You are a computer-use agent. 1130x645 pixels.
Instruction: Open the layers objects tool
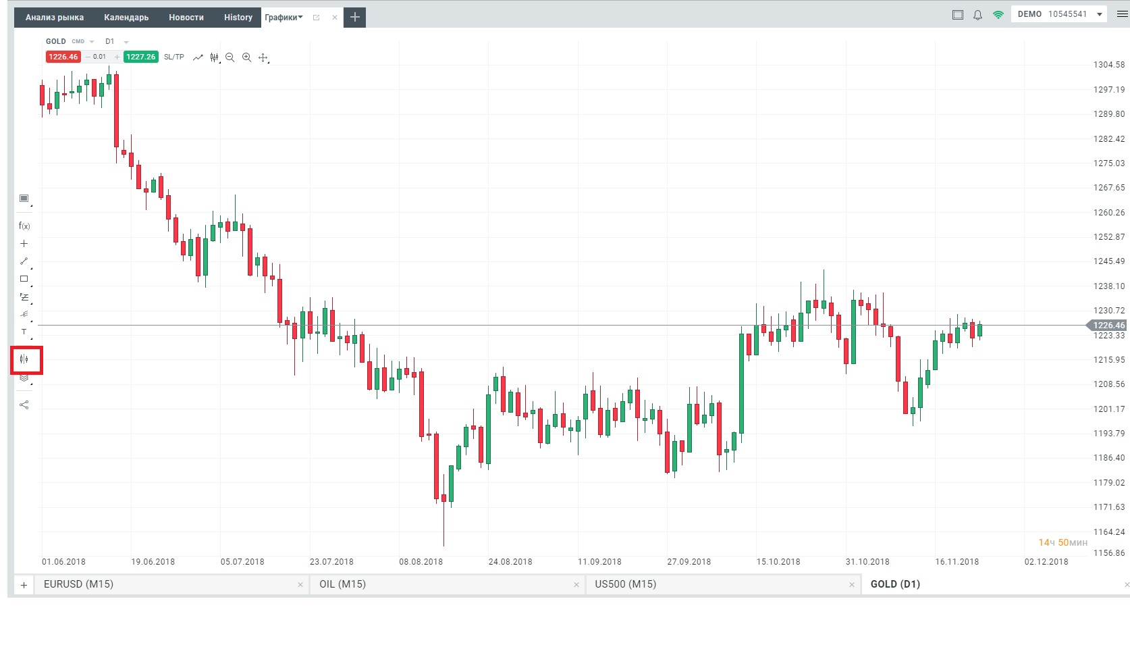[24, 378]
